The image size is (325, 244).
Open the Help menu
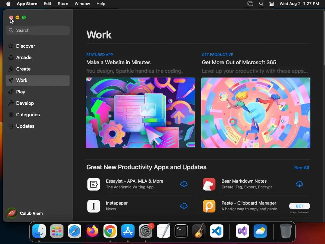101,4
